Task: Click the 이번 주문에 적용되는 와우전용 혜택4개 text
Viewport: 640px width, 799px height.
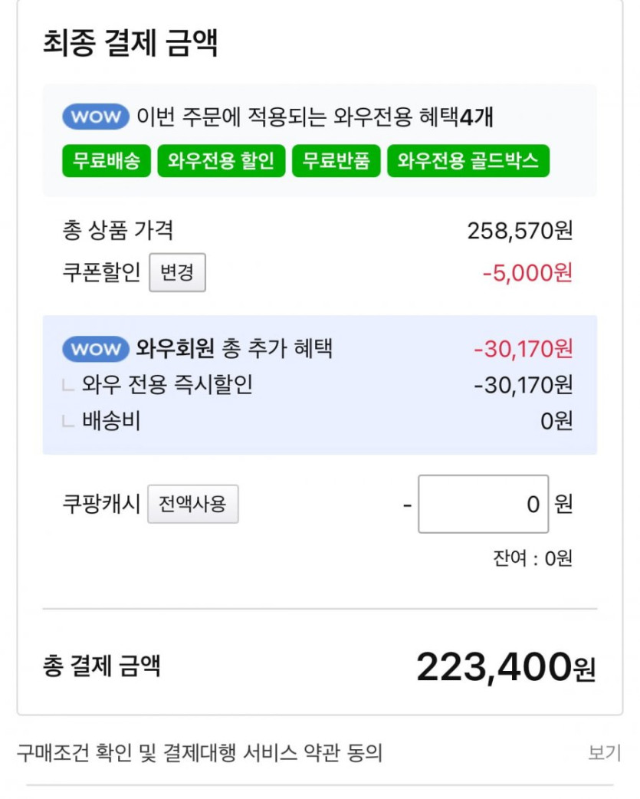Action: click(314, 117)
